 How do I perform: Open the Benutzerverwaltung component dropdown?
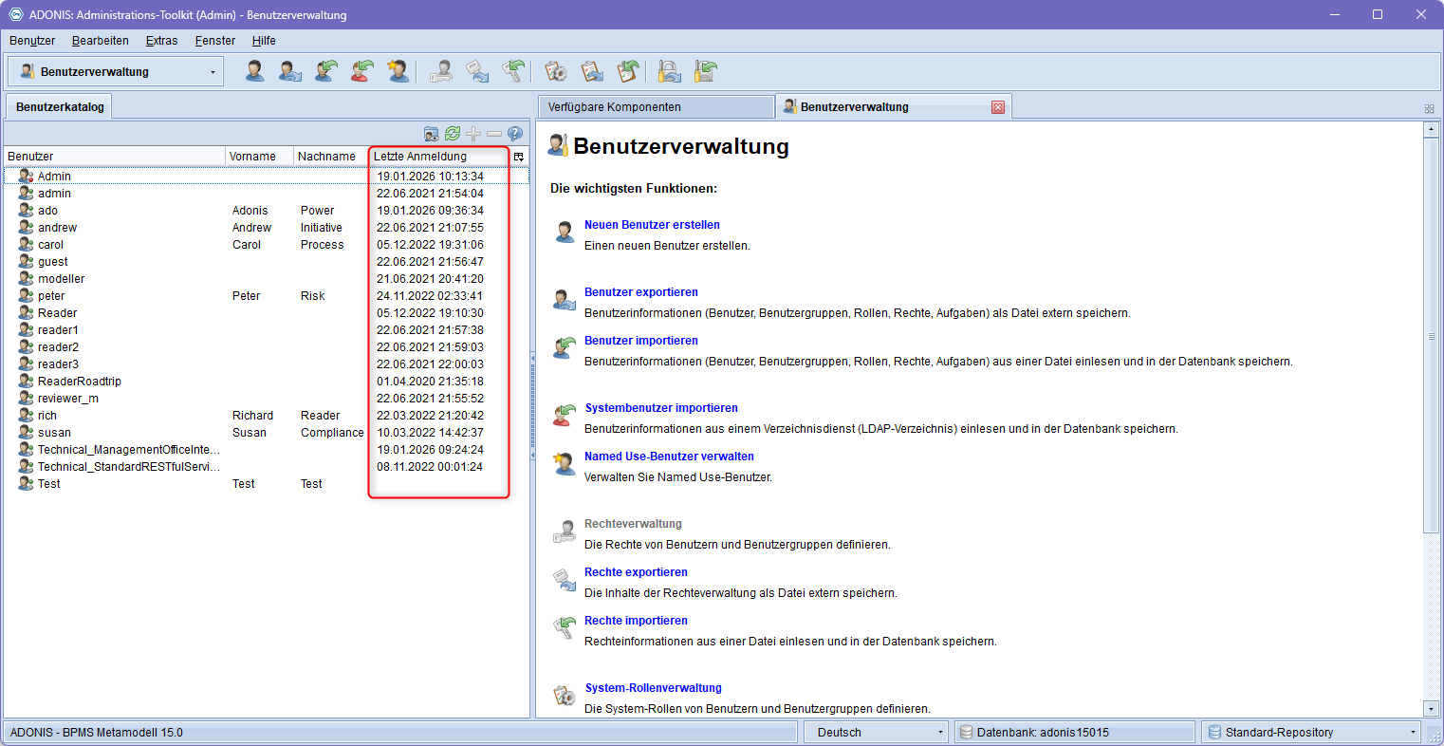[212, 72]
